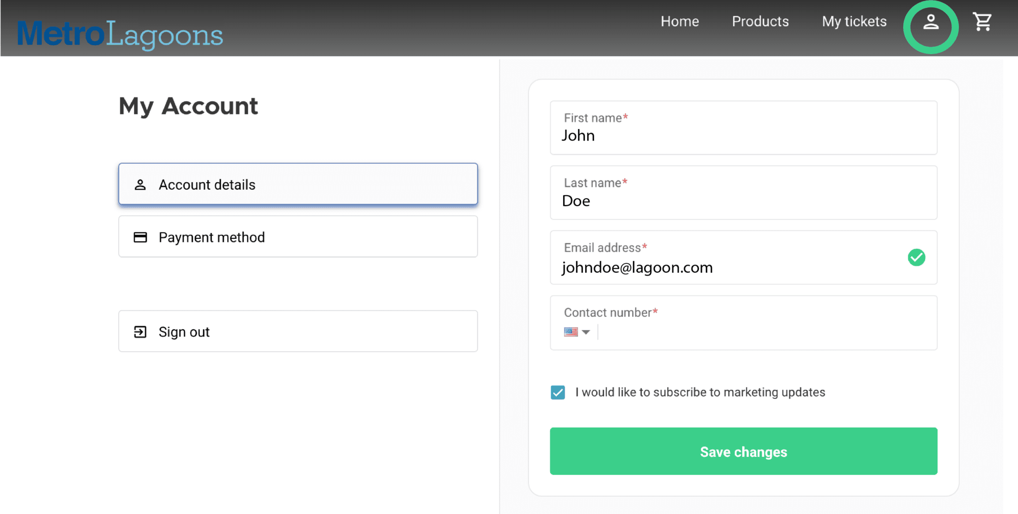This screenshot has height=514, width=1018.
Task: Open Payment method settings
Action: point(297,237)
